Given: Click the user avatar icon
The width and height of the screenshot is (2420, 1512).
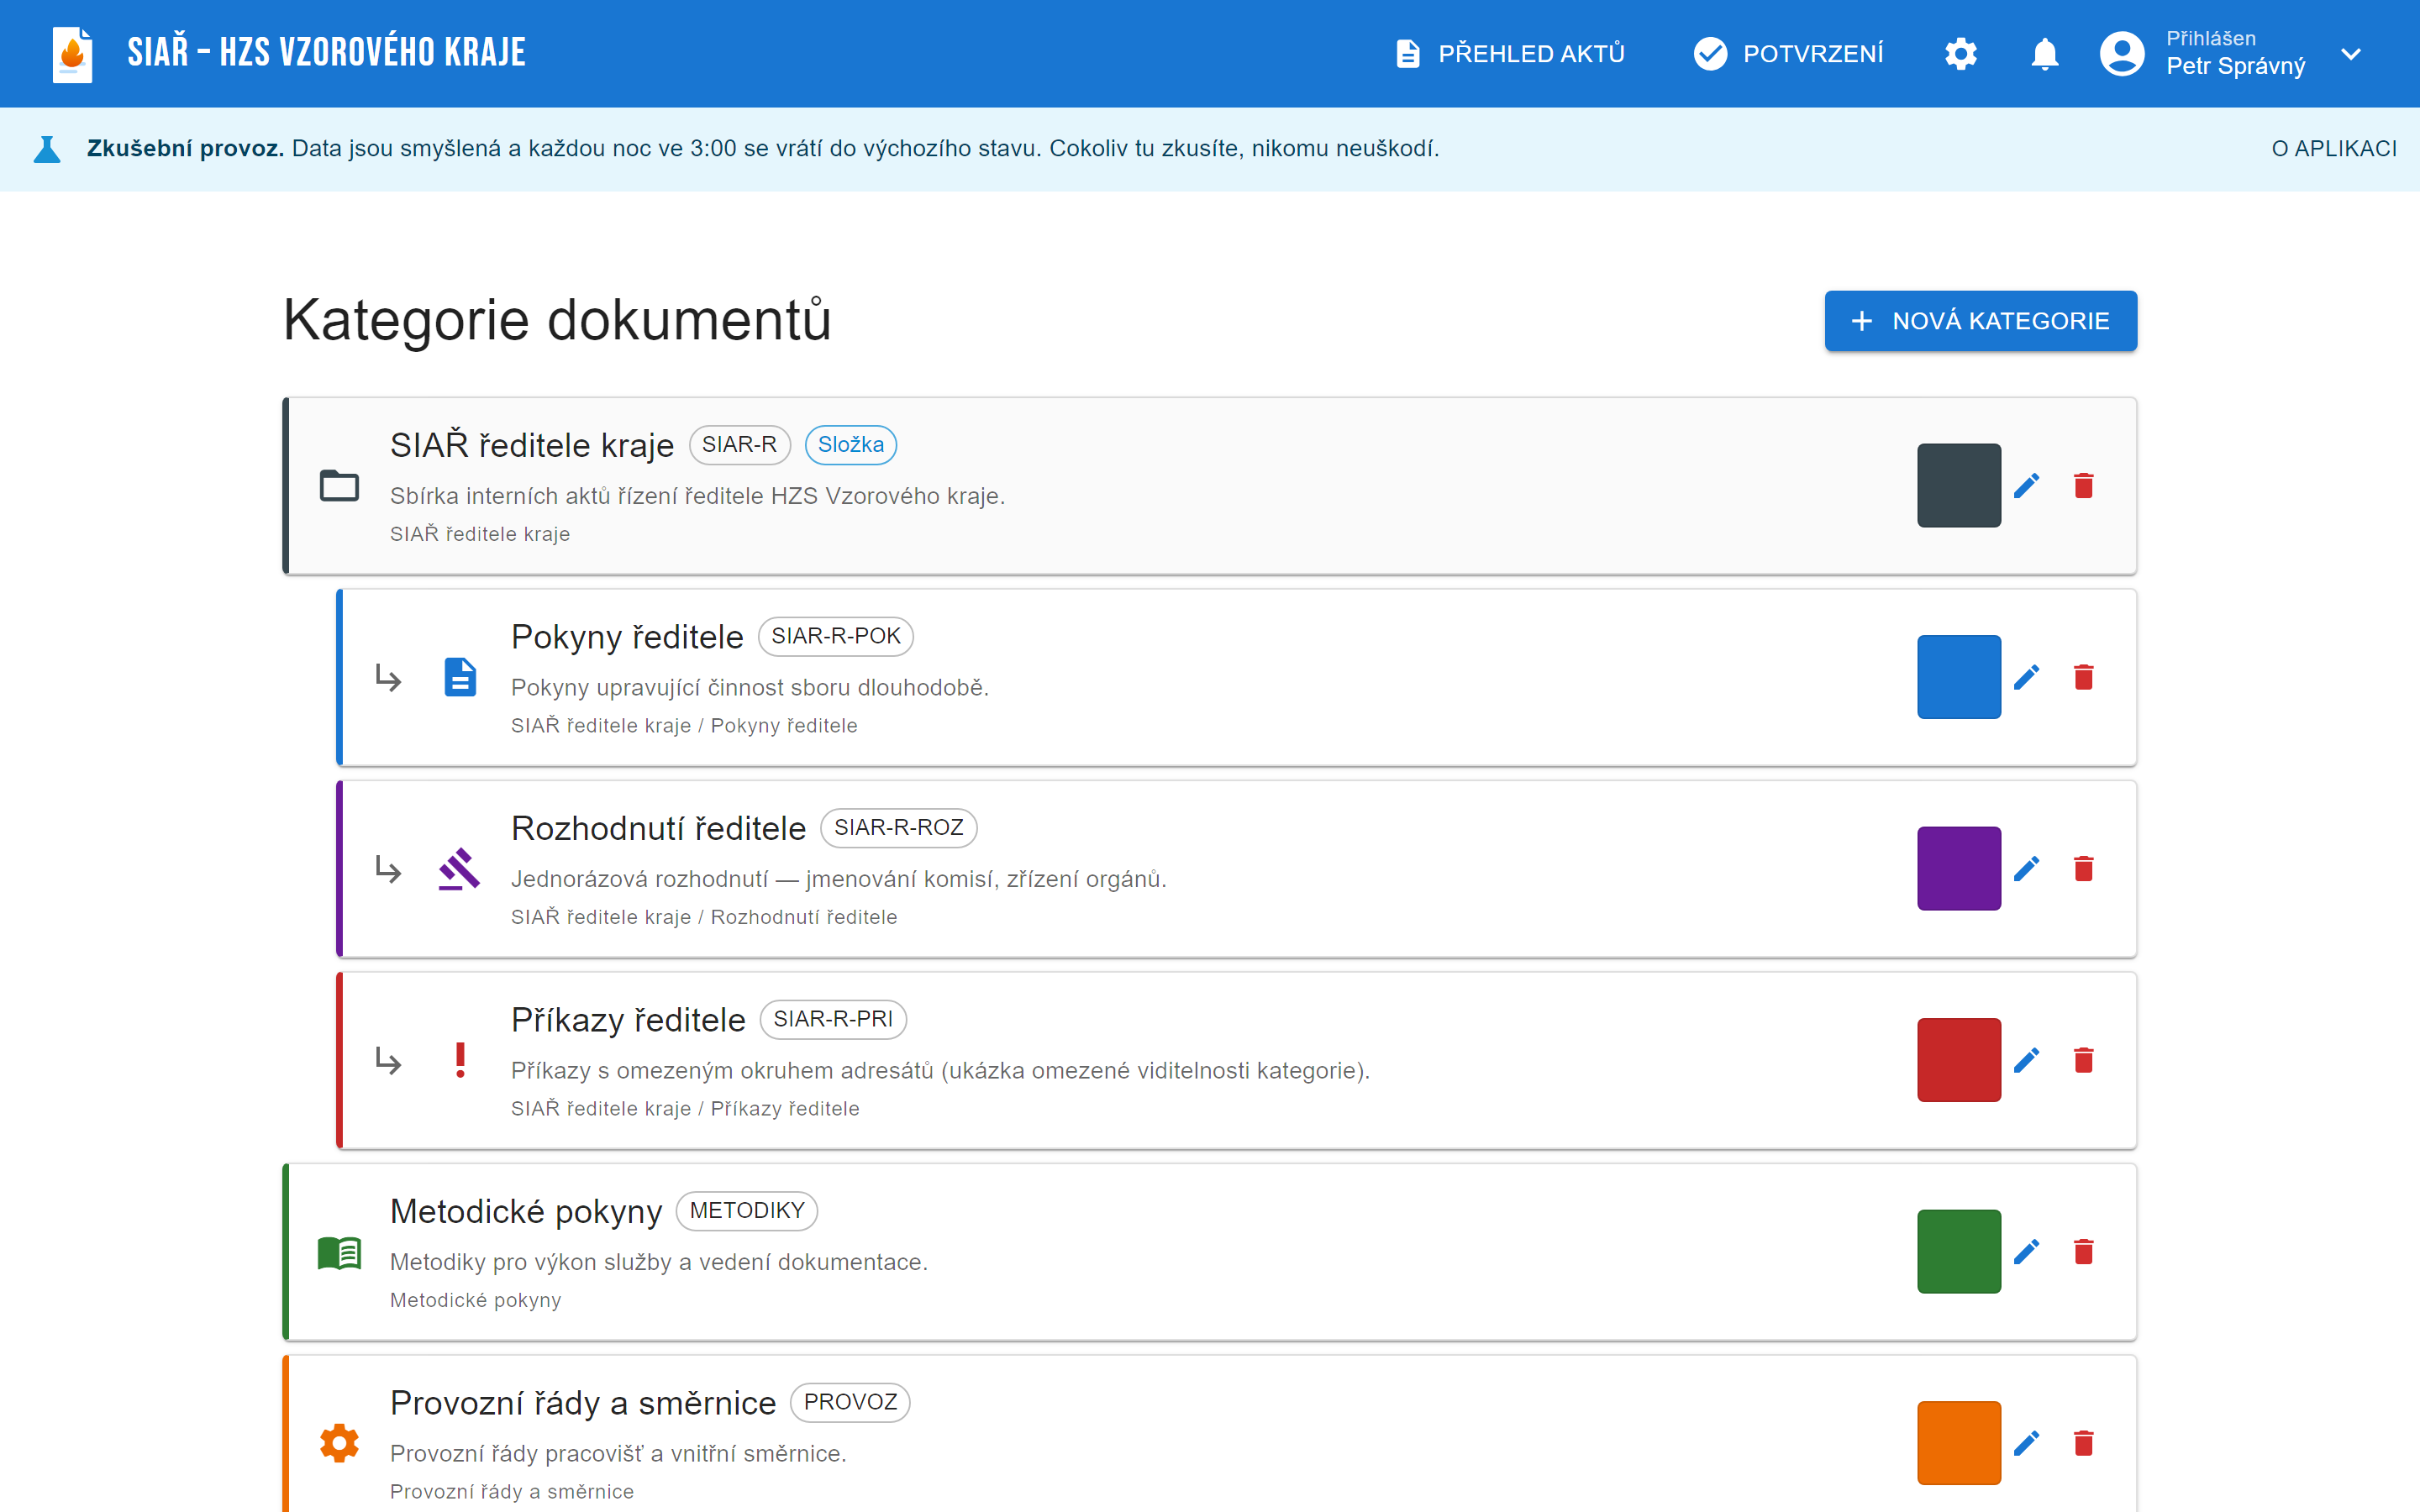Looking at the screenshot, I should [x=2121, y=54].
